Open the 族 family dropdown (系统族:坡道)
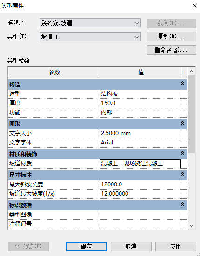Screen dimensions: 200x256 click(90, 23)
